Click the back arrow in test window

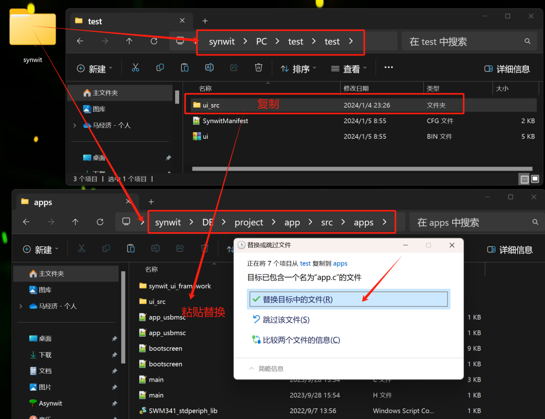[x=80, y=41]
